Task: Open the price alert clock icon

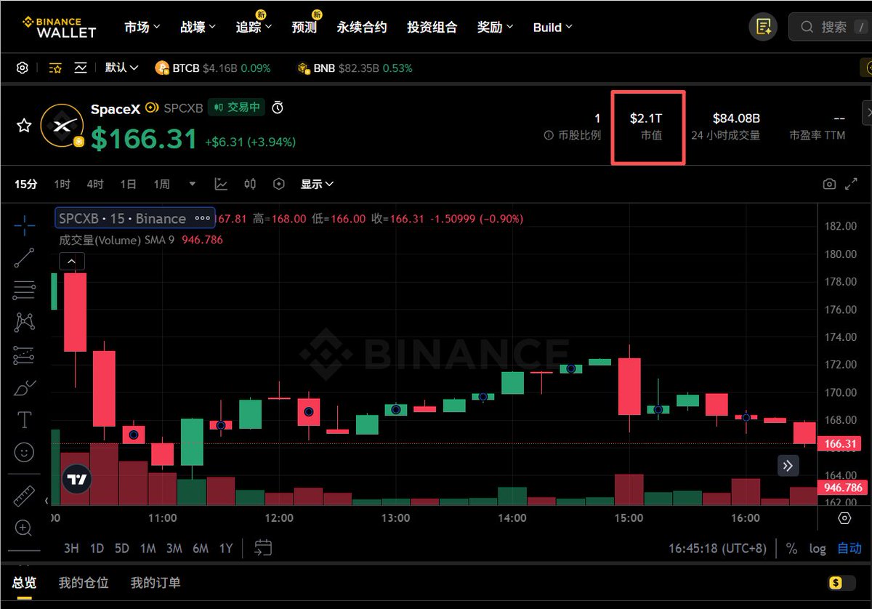Action: click(278, 108)
